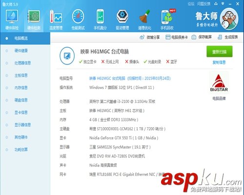Click 4 GB DDR3 memory text

tap(114, 120)
